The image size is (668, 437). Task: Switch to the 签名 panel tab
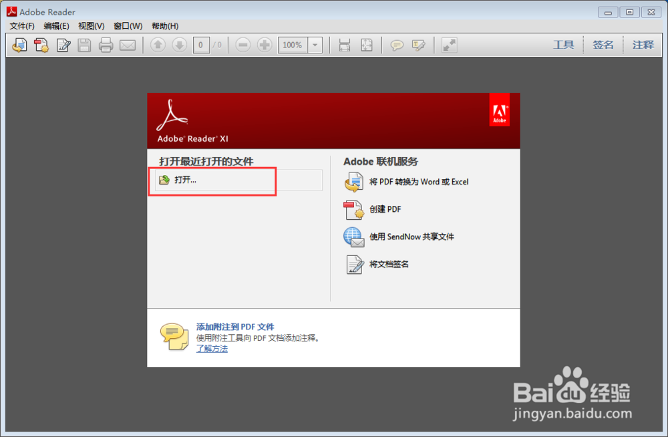click(x=603, y=44)
